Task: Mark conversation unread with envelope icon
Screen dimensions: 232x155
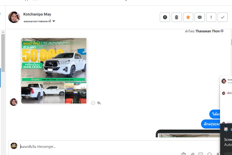Action: (x=200, y=17)
